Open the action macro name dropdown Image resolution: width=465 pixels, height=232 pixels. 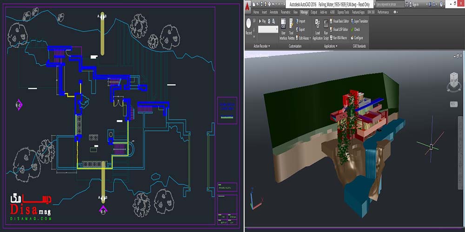[x=274, y=29]
